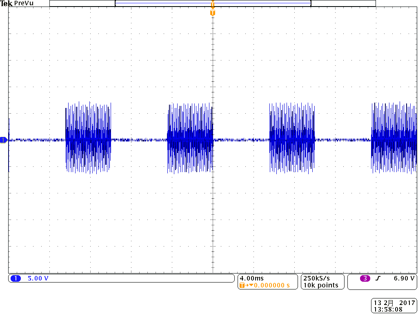The height and width of the screenshot is (314, 418).
Task: Click the 6.90 V trigger level readout
Action: tap(404, 278)
